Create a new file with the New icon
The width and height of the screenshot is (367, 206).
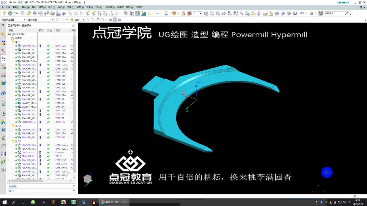click(x=23, y=13)
